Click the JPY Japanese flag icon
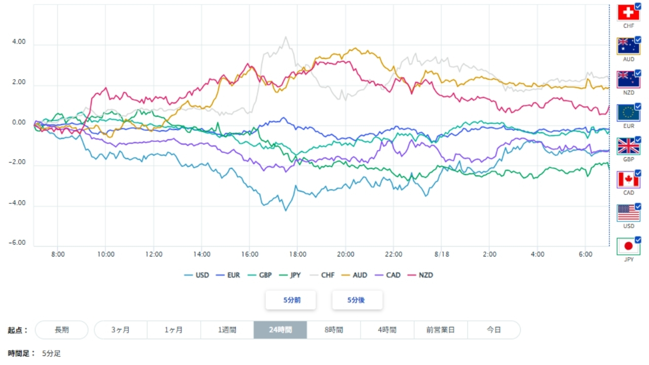Screen dimensions: 649x365 (x=628, y=246)
